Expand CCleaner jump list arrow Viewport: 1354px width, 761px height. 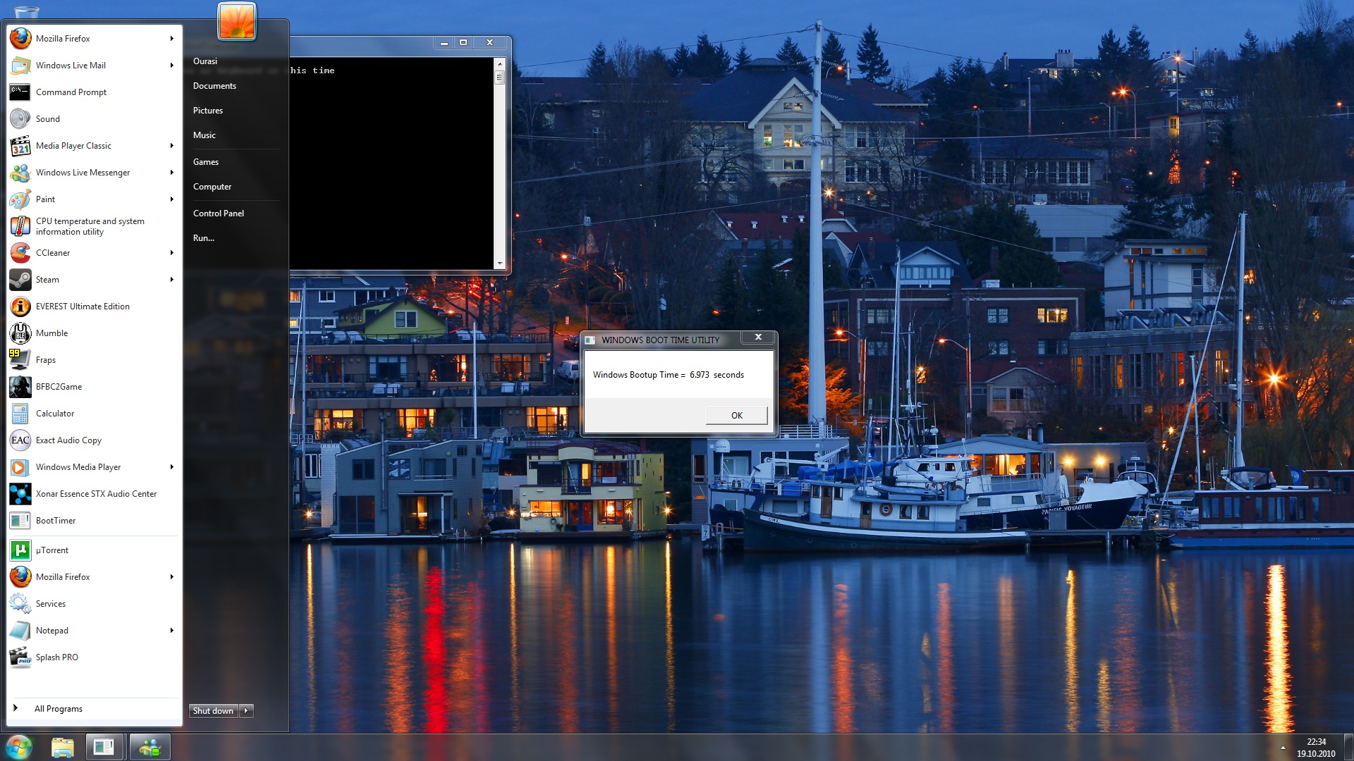(x=171, y=253)
